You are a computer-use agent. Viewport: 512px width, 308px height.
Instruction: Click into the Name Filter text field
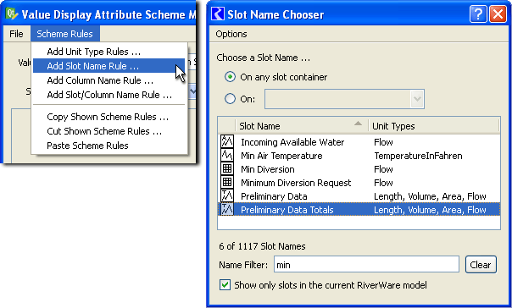click(x=366, y=265)
